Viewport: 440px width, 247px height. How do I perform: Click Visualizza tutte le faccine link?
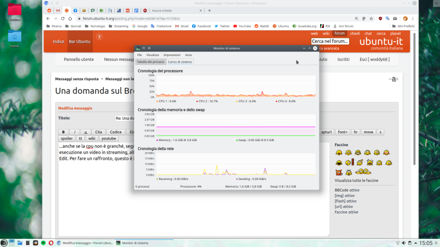pyautogui.click(x=356, y=181)
